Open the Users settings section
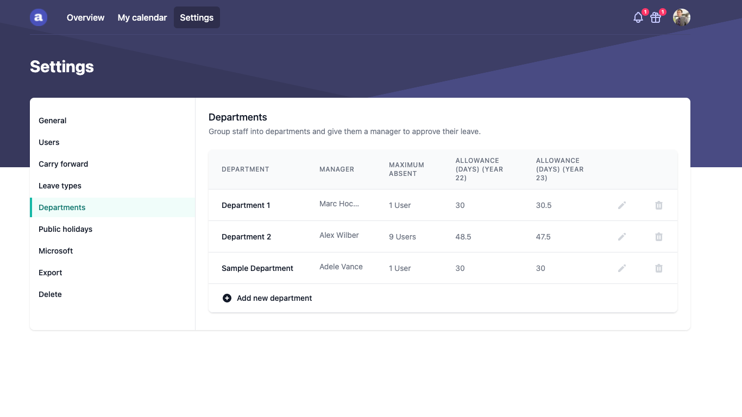 [49, 142]
